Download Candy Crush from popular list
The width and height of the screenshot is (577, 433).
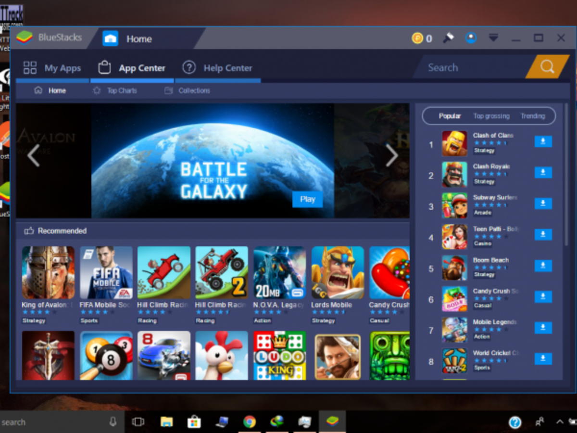coord(543,296)
